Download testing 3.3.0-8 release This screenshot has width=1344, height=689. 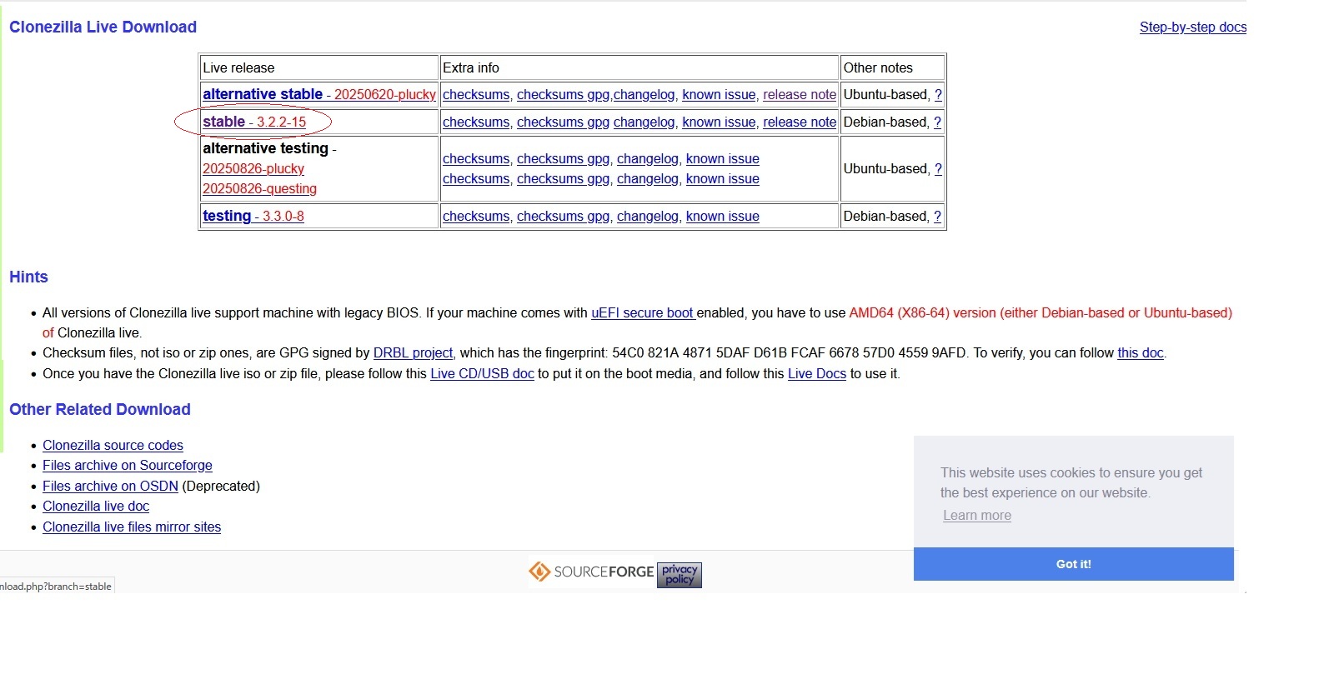point(253,216)
